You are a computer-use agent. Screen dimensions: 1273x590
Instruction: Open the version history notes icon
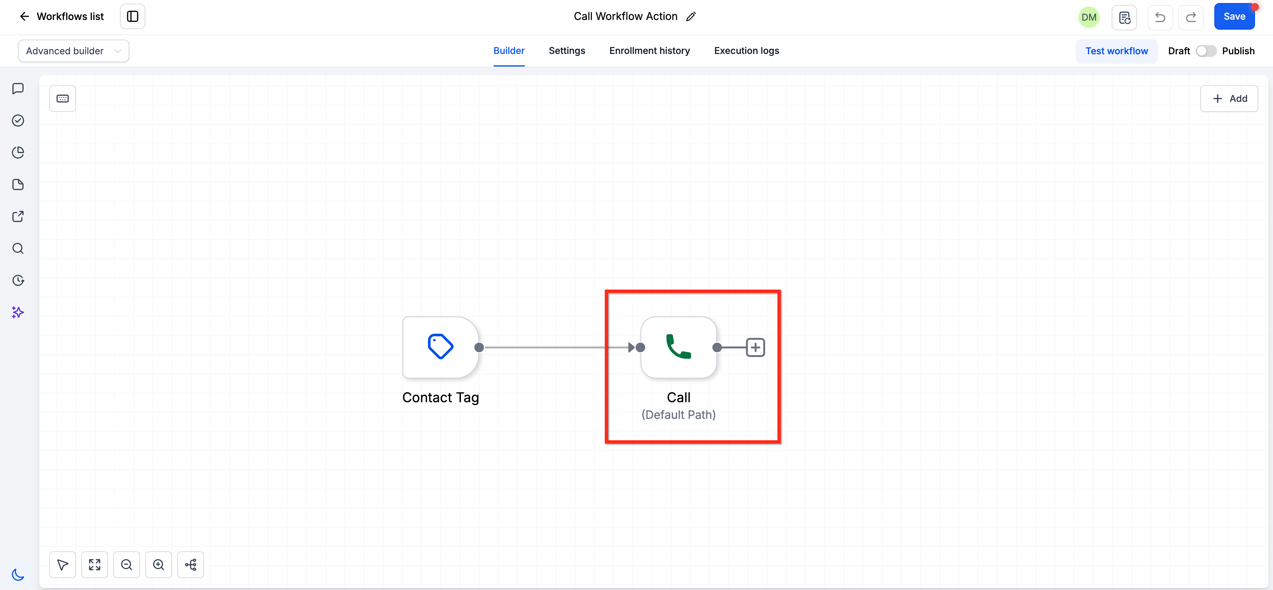1124,17
